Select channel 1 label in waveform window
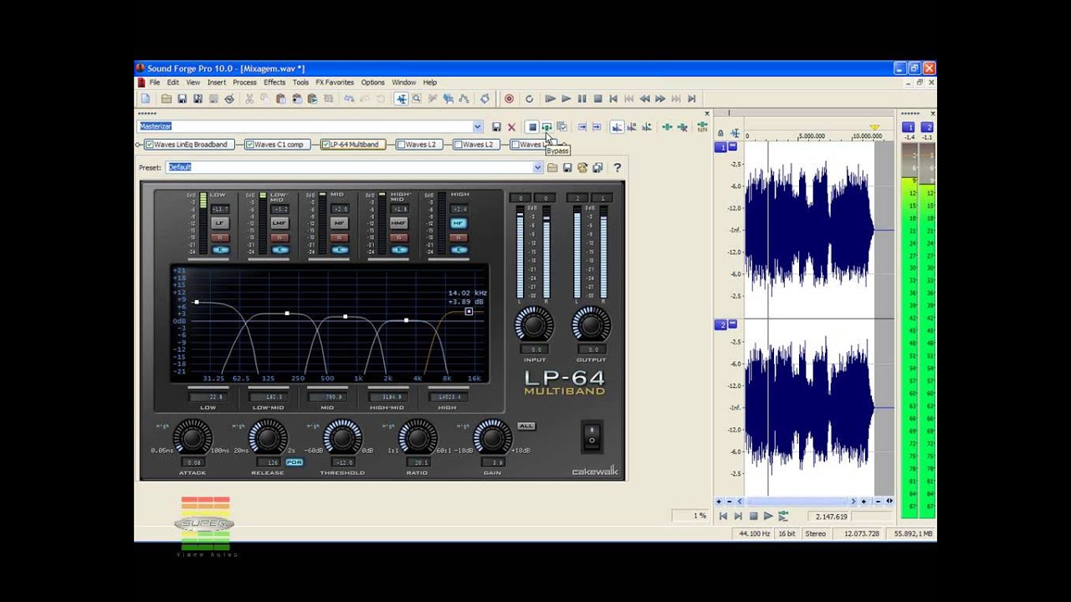This screenshot has width=1071, height=602. 720,147
